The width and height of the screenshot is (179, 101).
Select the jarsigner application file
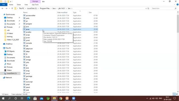click(x=29, y=24)
